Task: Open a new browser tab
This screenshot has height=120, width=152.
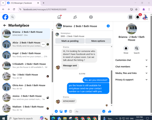Action: pos(43,3)
